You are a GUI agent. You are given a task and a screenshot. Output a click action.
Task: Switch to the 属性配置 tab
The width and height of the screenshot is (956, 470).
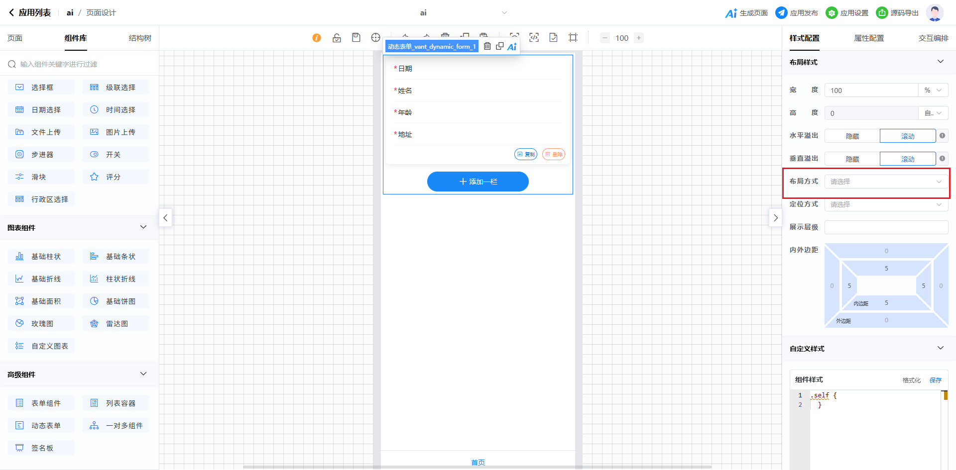pyautogui.click(x=869, y=38)
